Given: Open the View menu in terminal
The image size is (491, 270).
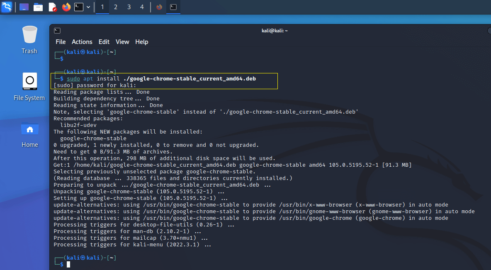Looking at the screenshot, I should pos(122,42).
